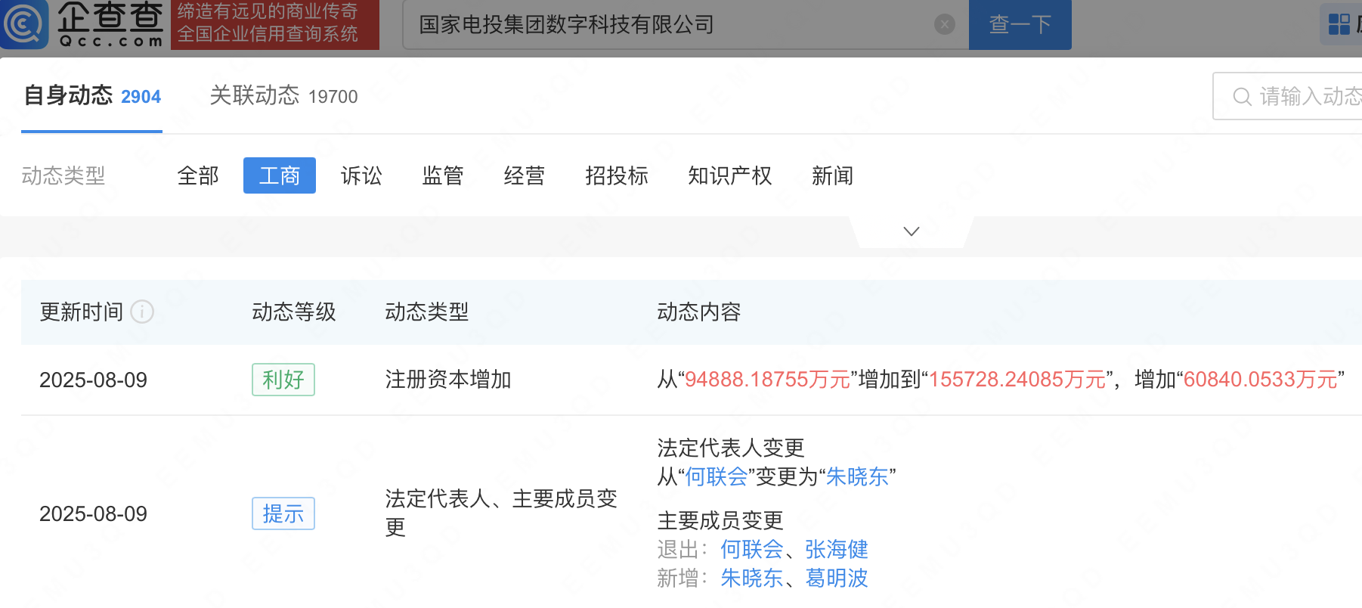This screenshot has height=608, width=1362.
Task: Select the 动态类型 column header
Action: [427, 312]
